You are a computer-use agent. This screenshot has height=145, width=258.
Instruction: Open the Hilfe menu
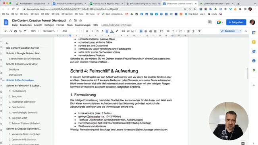point(95,25)
